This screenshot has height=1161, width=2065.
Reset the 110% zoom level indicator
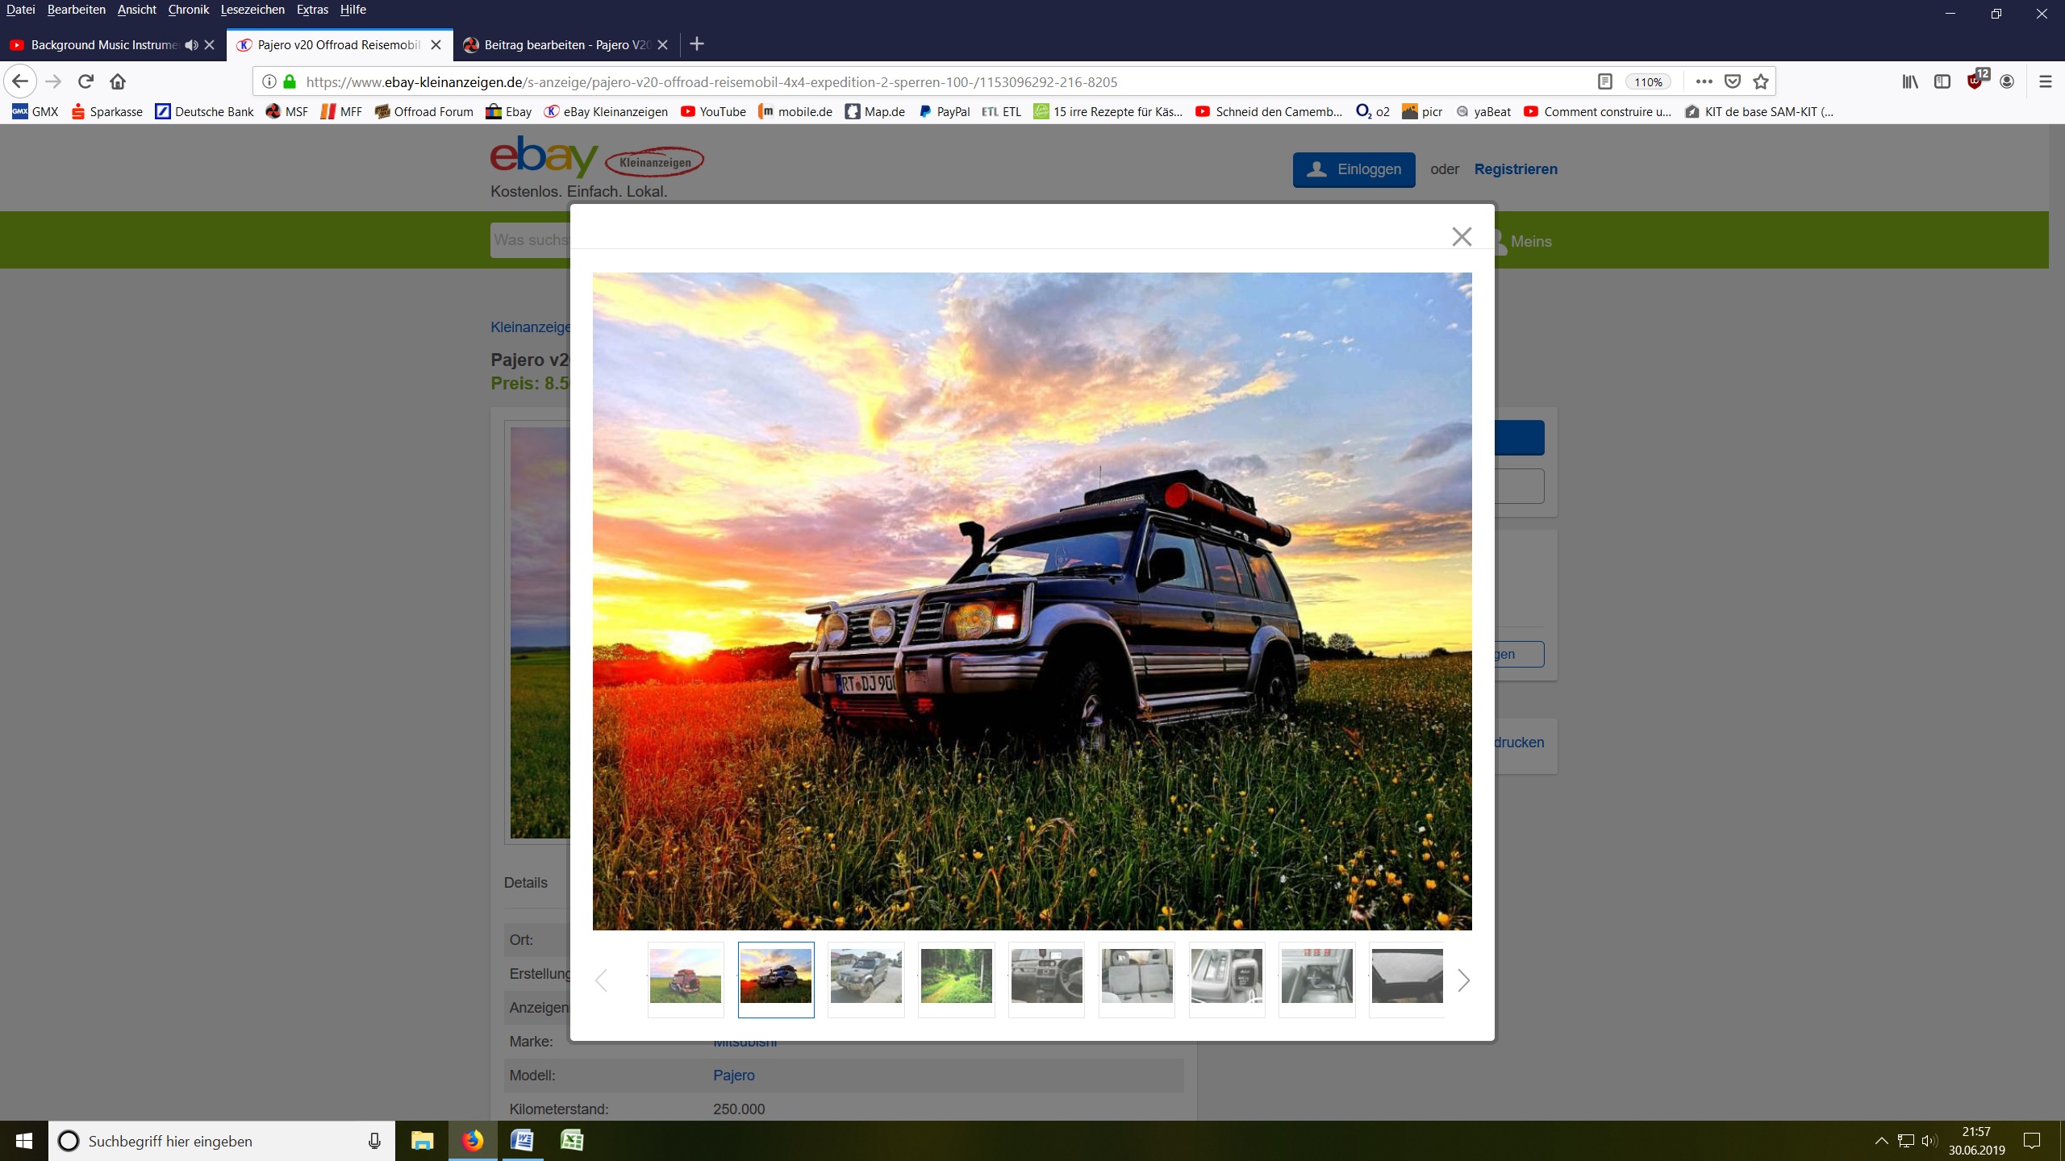[x=1648, y=82]
